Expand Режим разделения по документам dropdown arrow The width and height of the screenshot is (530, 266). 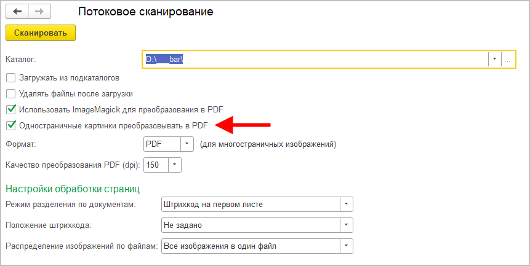point(347,204)
